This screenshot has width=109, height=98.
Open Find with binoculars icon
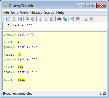[x=59, y=19]
